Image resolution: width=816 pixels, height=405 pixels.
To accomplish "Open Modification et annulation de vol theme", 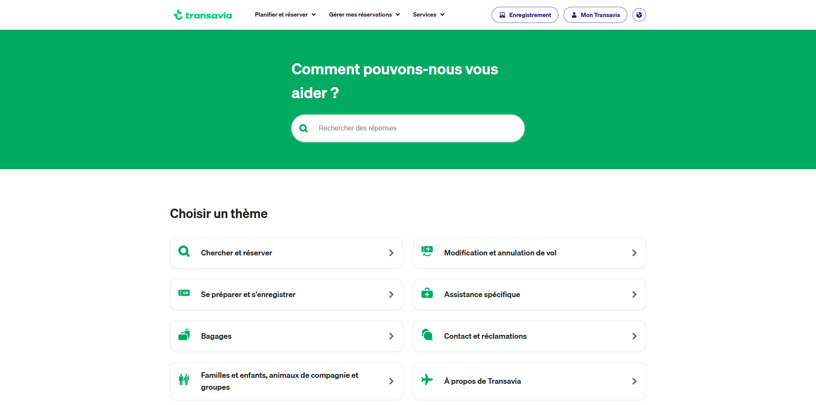I will [530, 253].
